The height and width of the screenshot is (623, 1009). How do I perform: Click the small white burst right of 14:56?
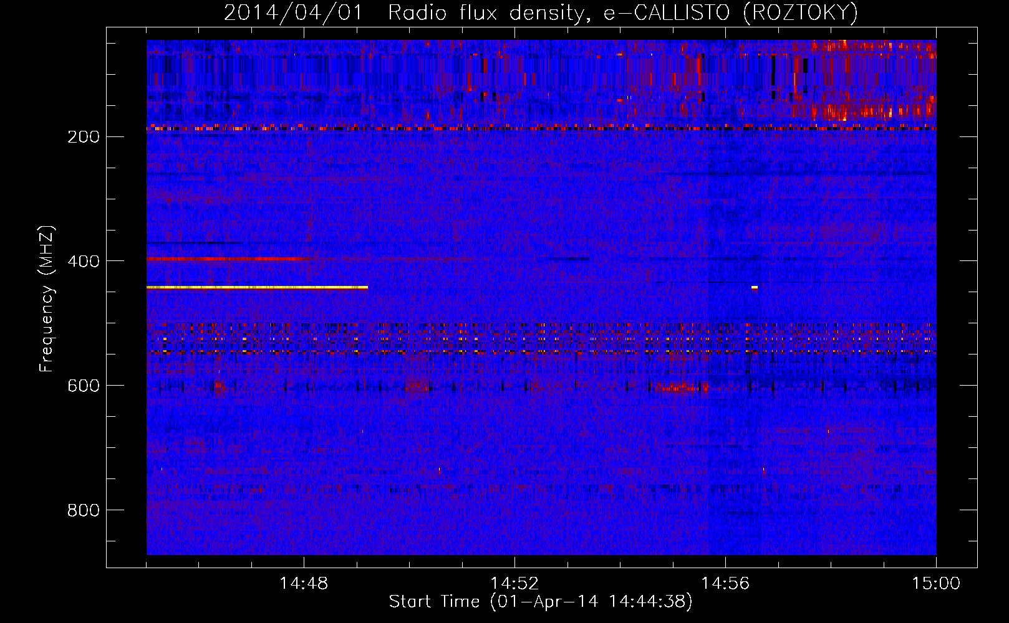pos(755,287)
